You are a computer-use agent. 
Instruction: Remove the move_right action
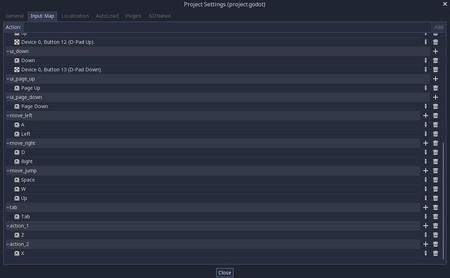(435, 143)
